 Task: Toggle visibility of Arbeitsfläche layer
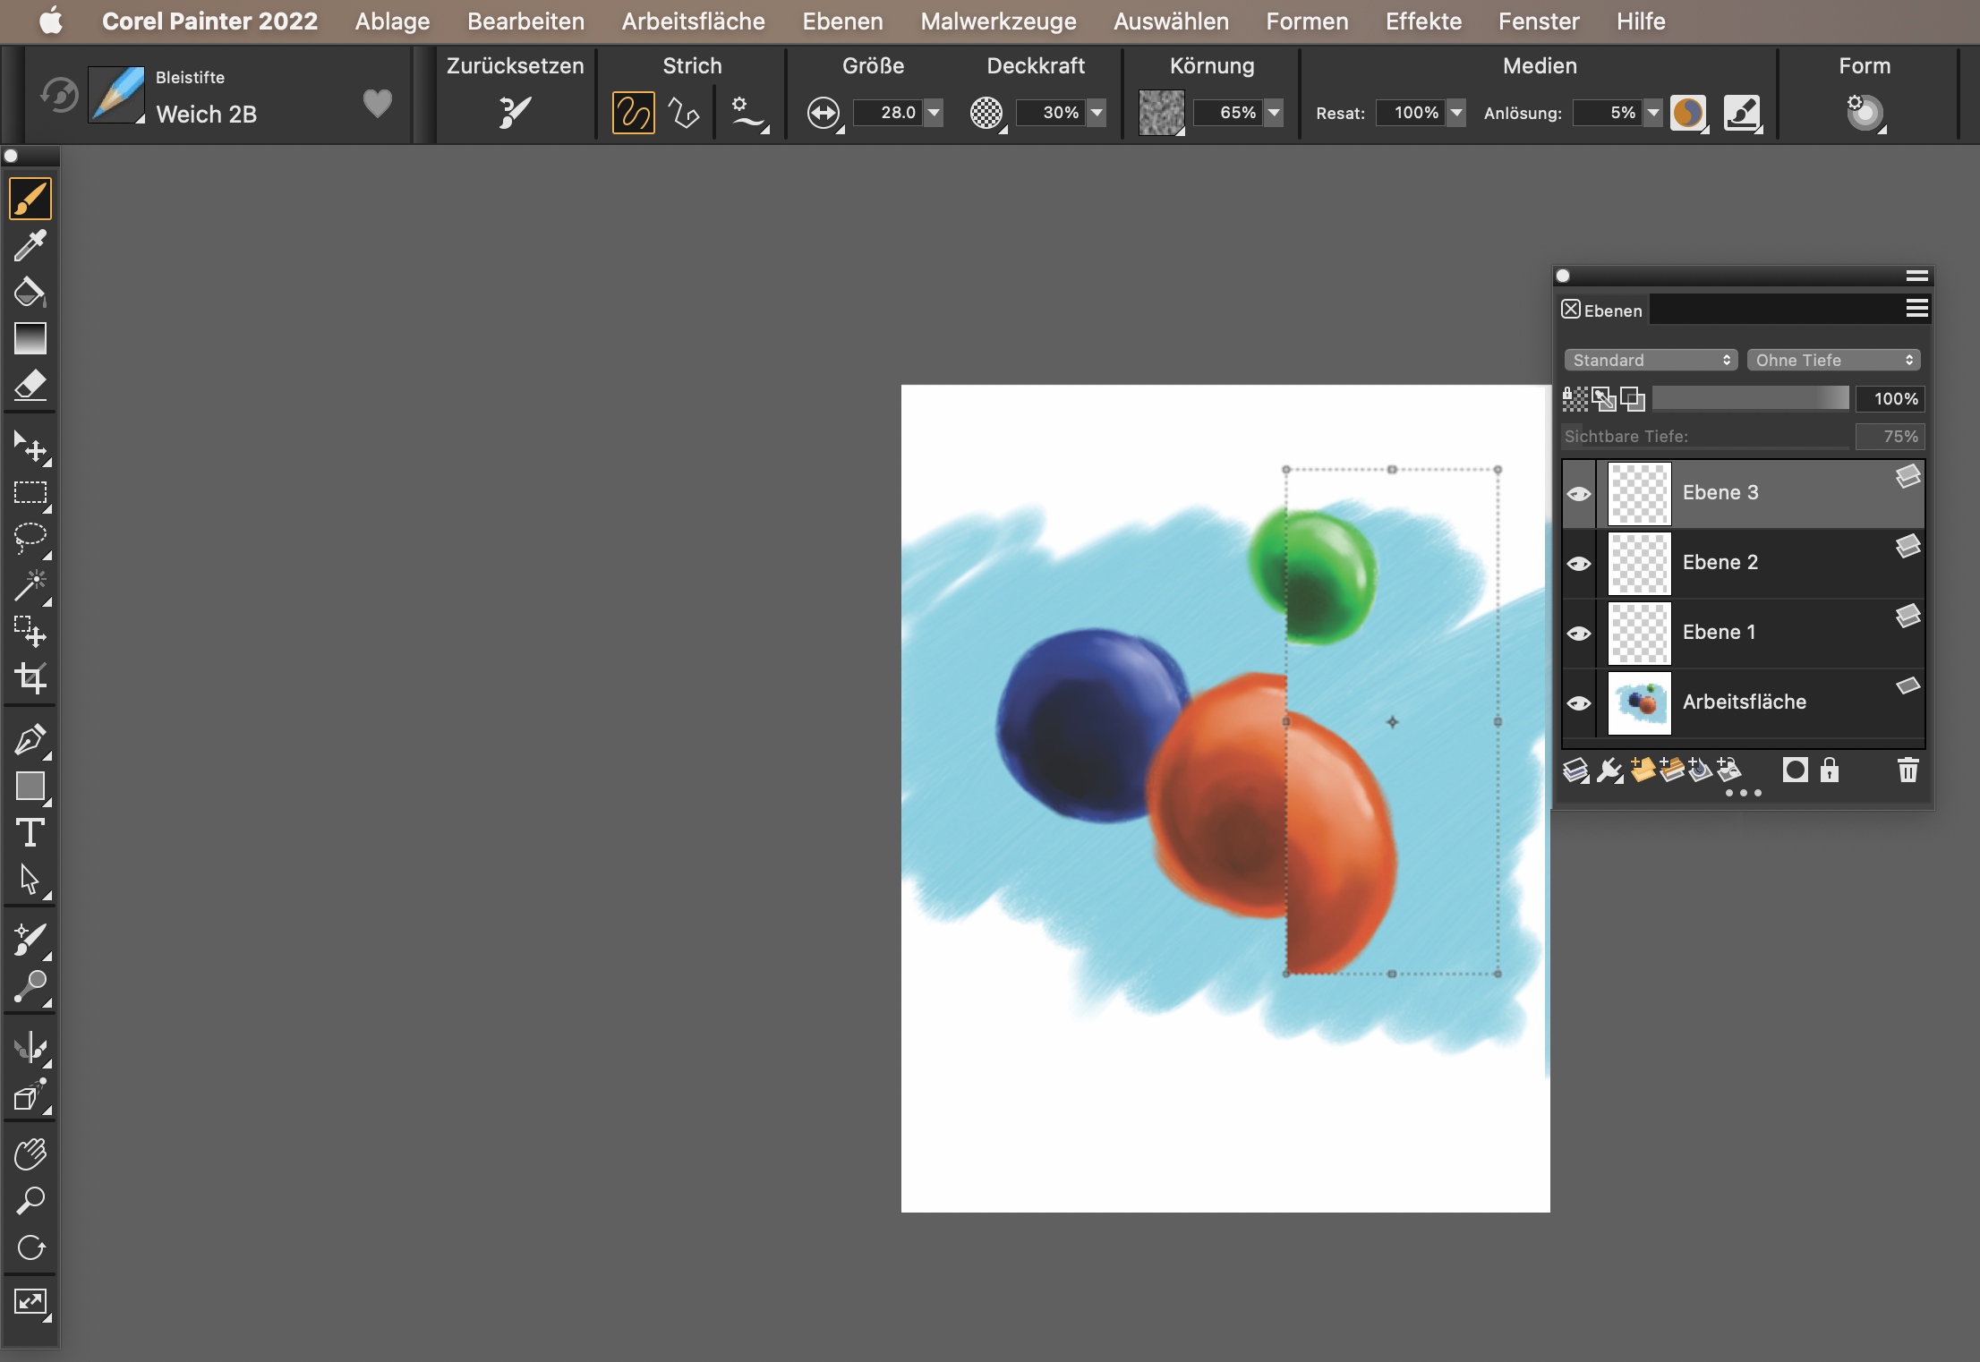point(1579,703)
